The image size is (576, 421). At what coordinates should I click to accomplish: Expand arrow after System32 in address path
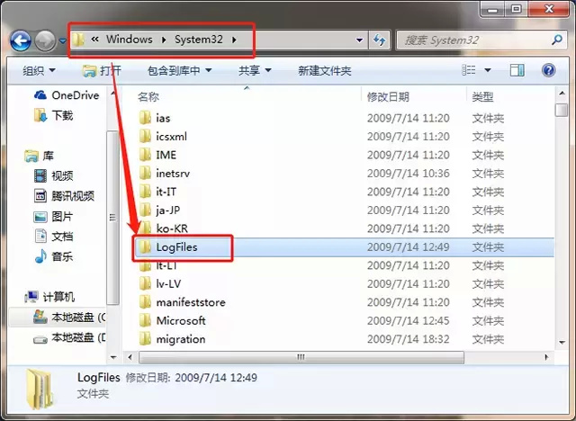coord(234,40)
